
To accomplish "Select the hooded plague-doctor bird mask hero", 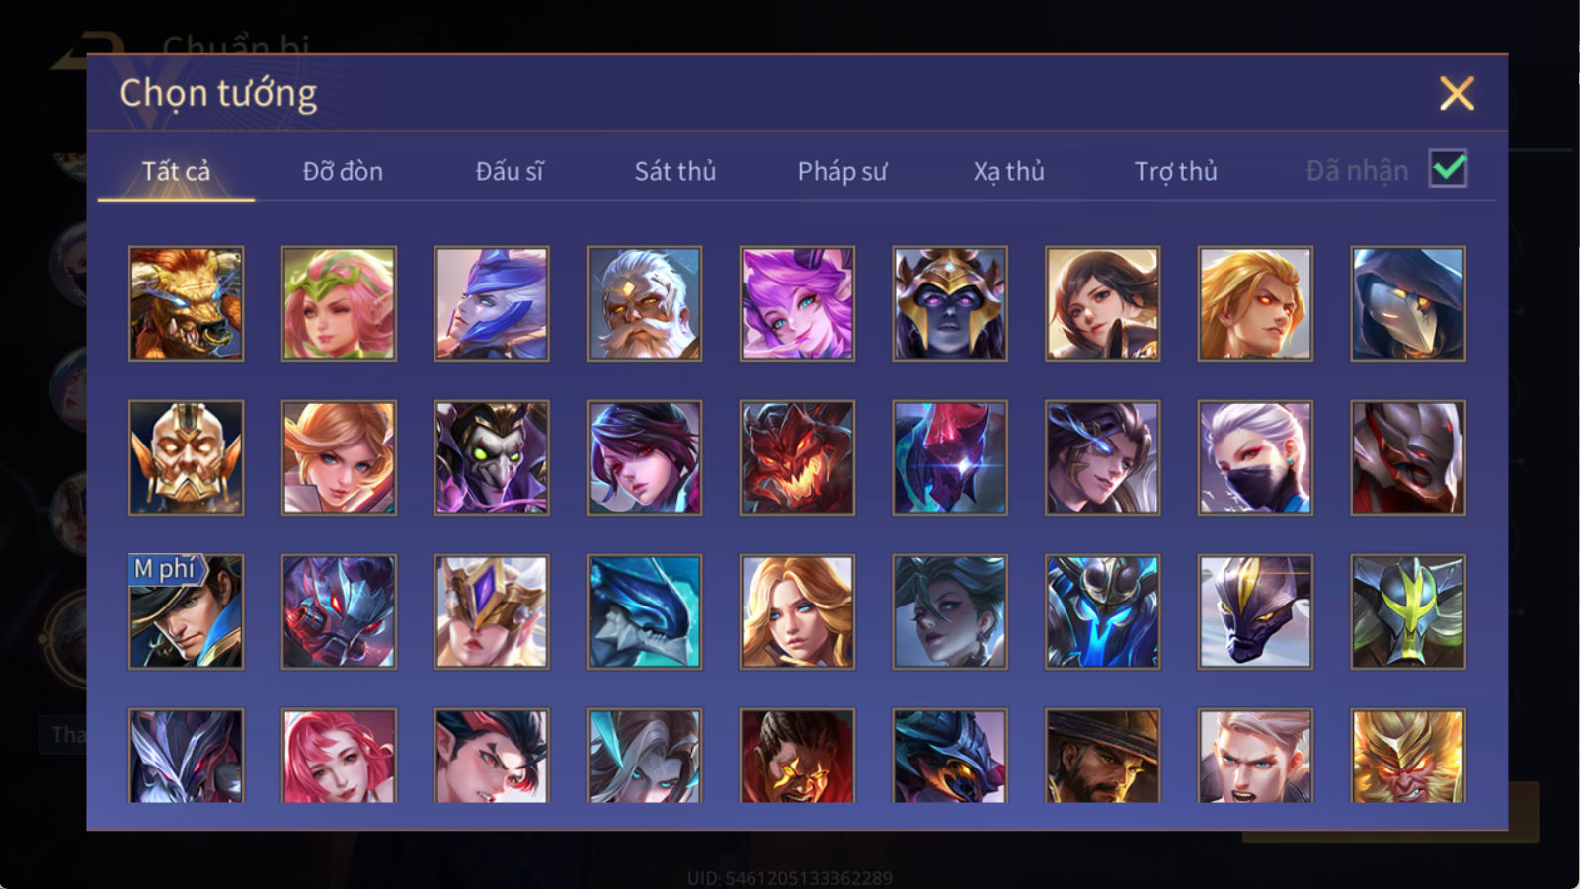I will point(1408,303).
